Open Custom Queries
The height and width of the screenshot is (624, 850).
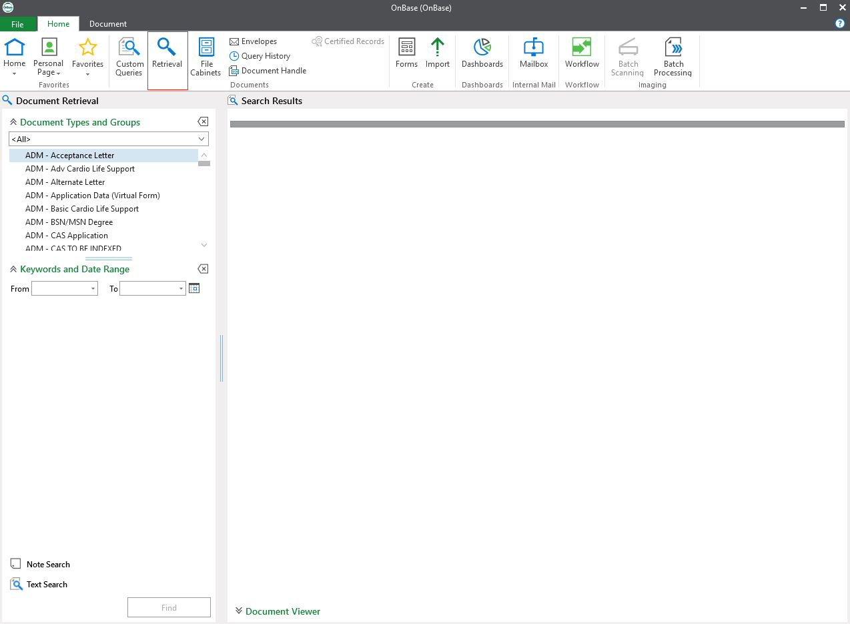point(129,57)
